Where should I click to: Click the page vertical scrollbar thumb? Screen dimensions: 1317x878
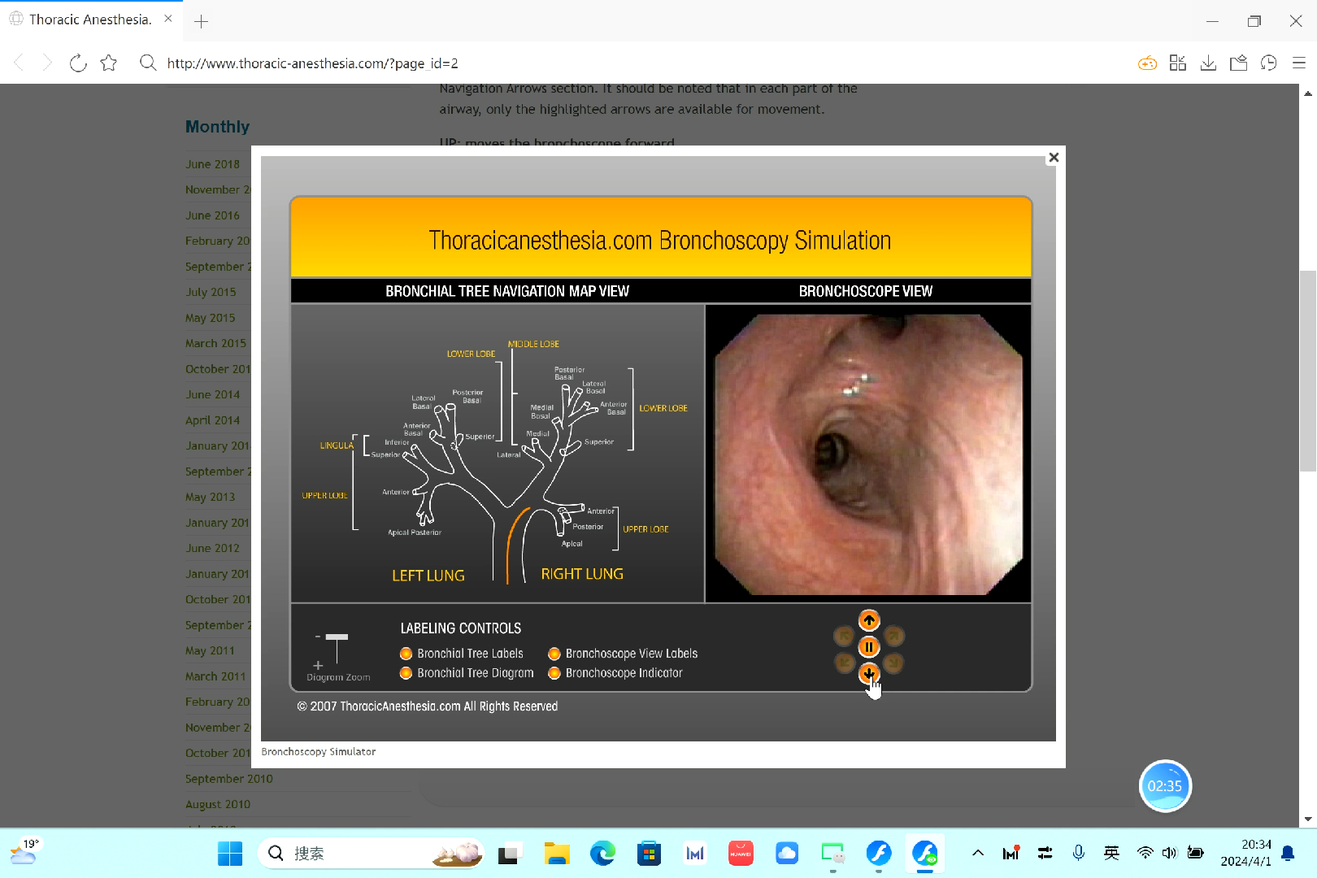(x=1308, y=371)
